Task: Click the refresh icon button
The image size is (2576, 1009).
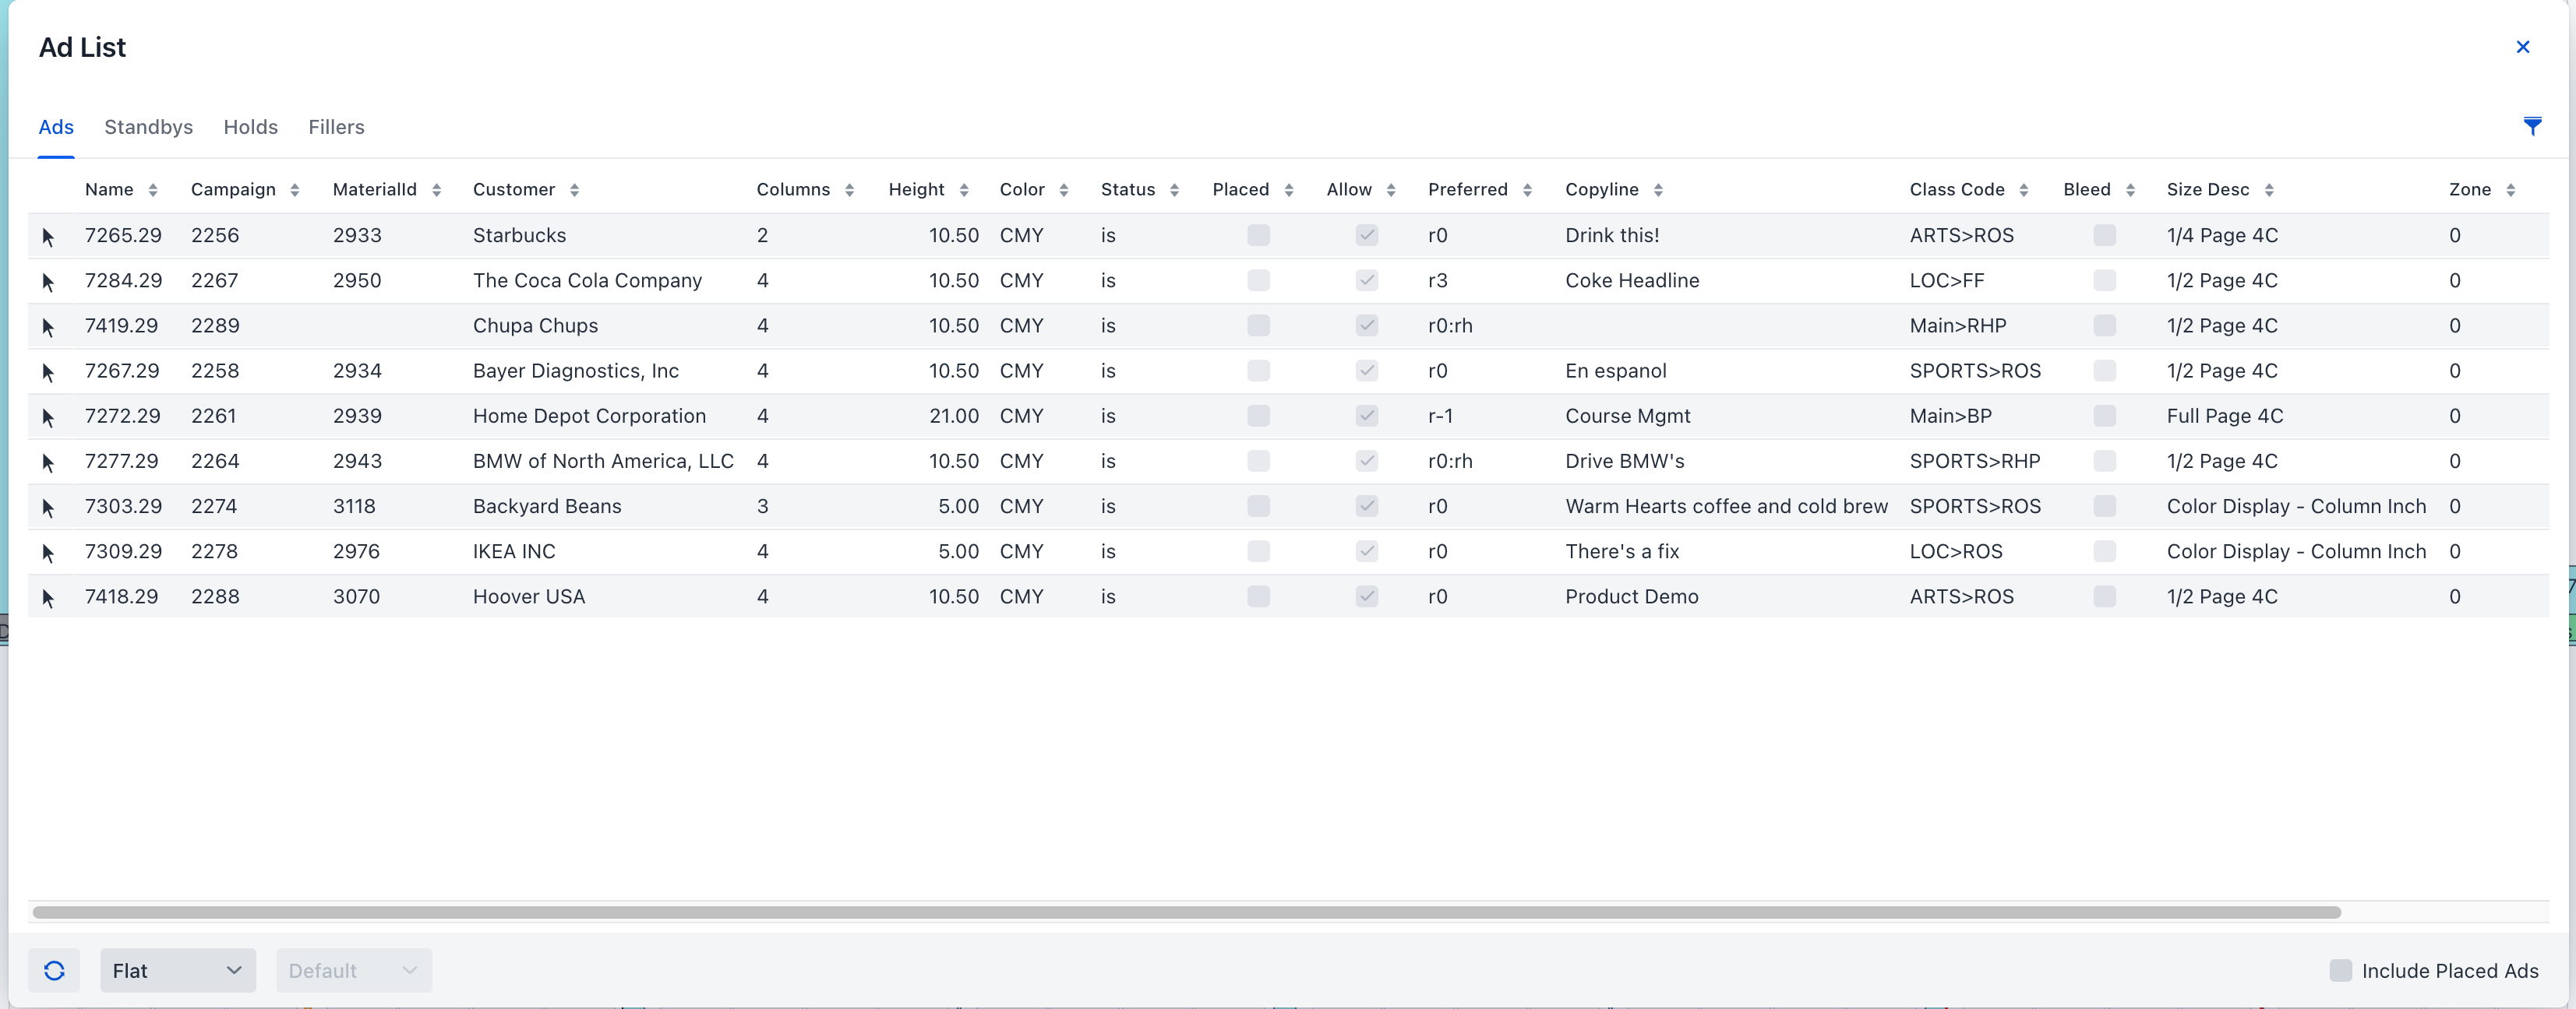Action: pos(54,970)
